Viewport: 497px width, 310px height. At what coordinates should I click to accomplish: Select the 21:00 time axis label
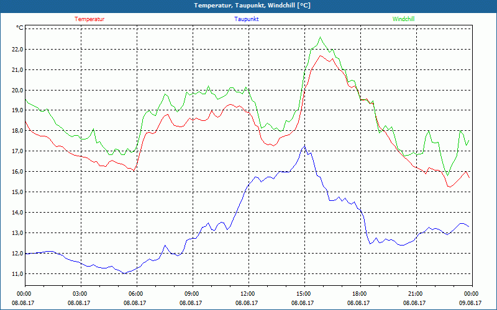click(x=416, y=294)
